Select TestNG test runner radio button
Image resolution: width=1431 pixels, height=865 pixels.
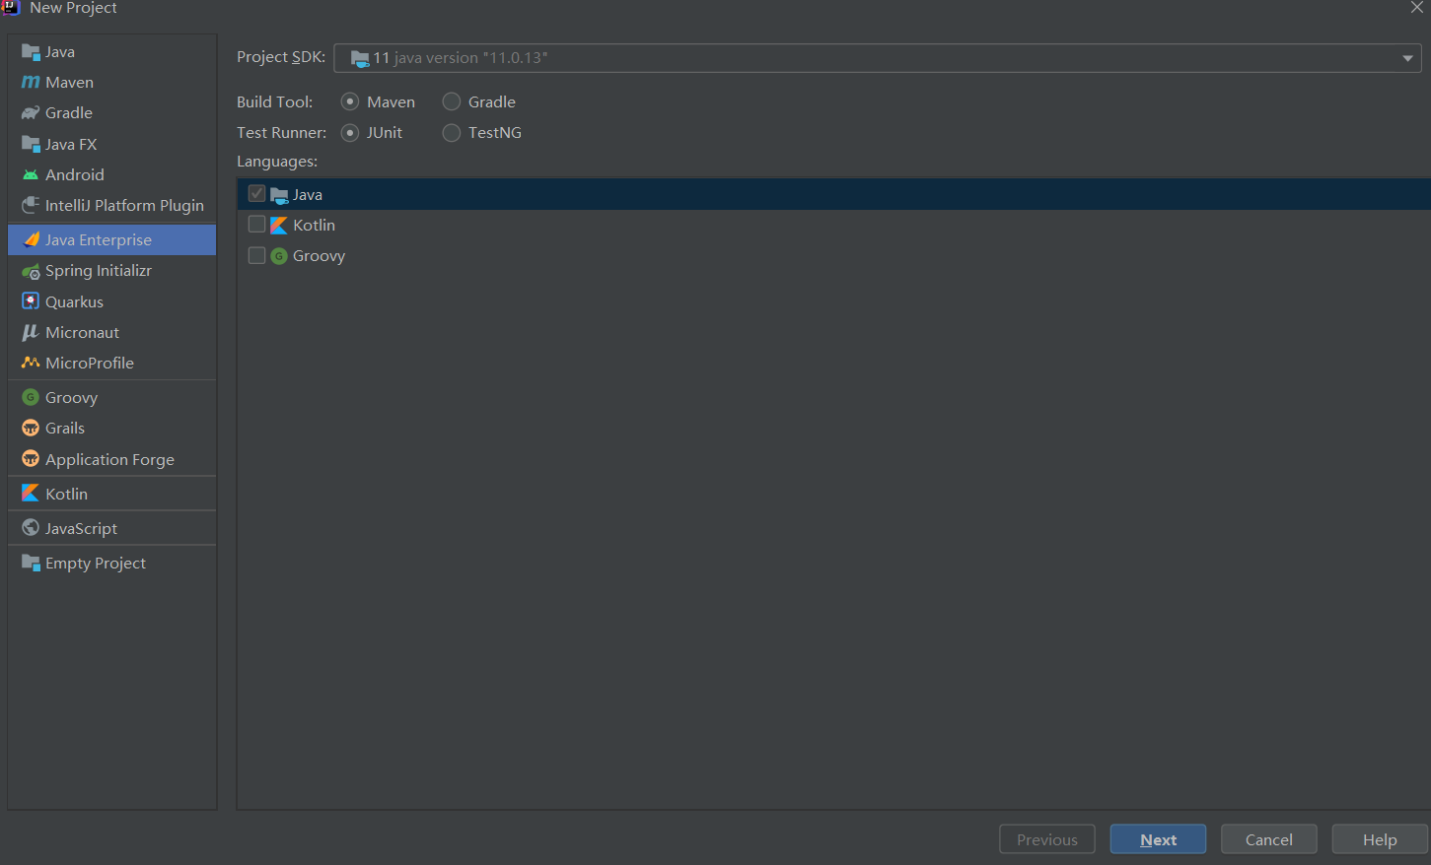click(452, 132)
